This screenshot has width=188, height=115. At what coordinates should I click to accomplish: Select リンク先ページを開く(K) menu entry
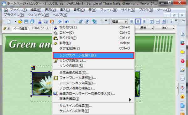click(93, 55)
